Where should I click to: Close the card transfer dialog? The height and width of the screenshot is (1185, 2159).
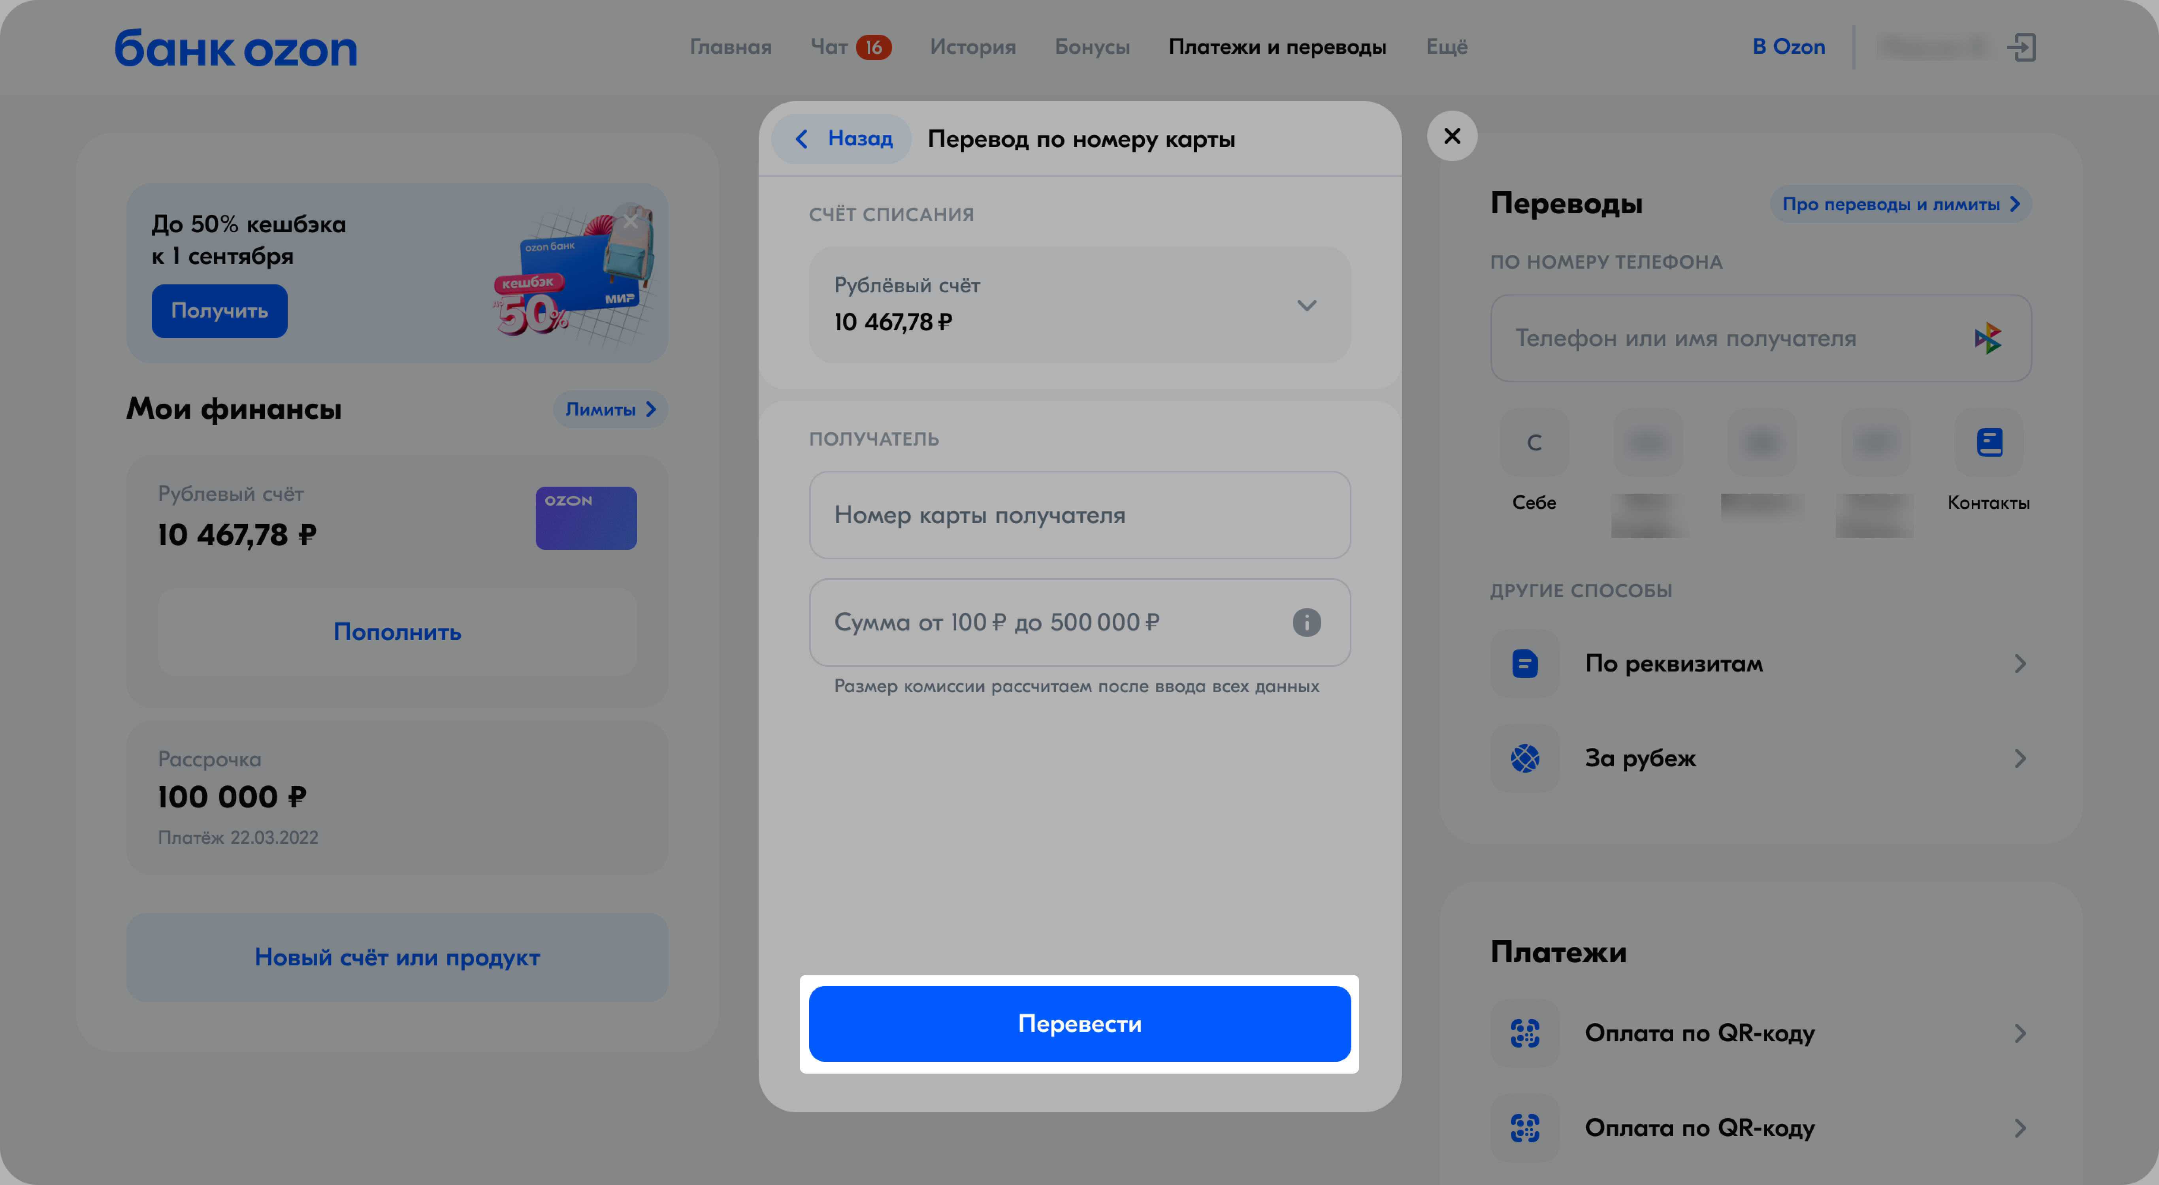coord(1452,136)
